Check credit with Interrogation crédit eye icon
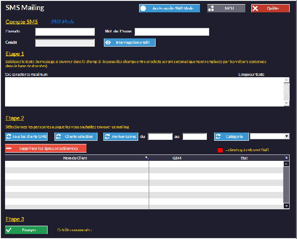 point(108,42)
